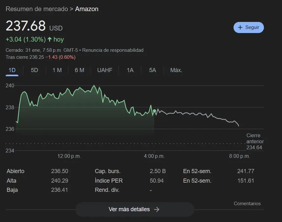The image size is (282, 222).
Task: Click the 234 y-axis label
Action: [x=10, y=151]
